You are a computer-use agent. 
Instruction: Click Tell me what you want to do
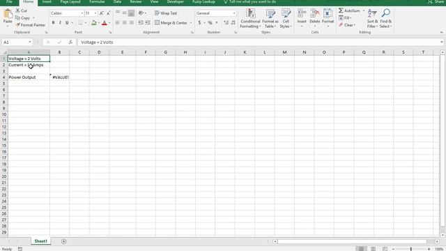tap(249, 1)
